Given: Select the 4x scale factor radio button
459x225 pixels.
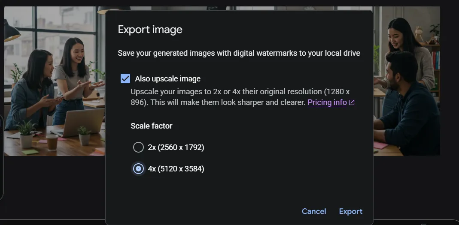Looking at the screenshot, I should [x=138, y=169].
